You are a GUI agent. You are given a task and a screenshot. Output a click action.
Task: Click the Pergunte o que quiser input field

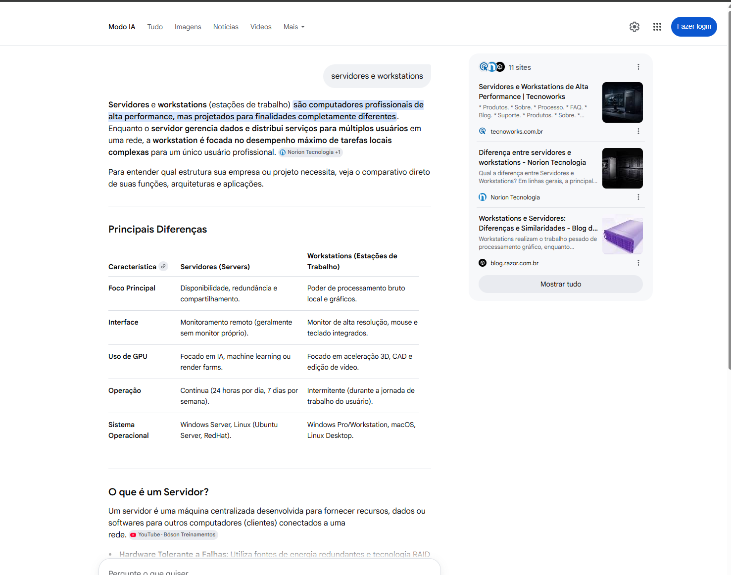pyautogui.click(x=270, y=569)
